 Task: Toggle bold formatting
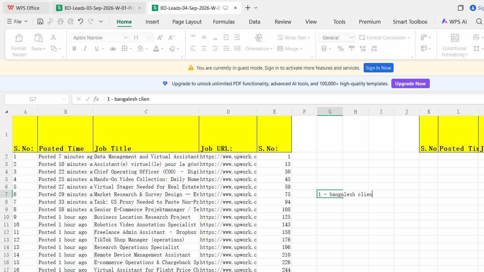74,48
